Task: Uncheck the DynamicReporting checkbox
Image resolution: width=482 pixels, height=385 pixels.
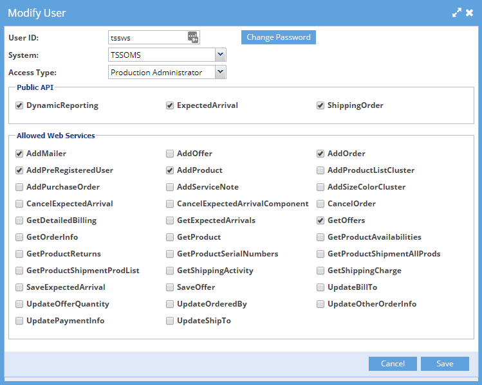Action: tap(19, 105)
